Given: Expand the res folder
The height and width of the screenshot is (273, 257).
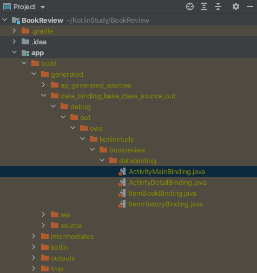Looking at the screenshot, I should pos(43,215).
